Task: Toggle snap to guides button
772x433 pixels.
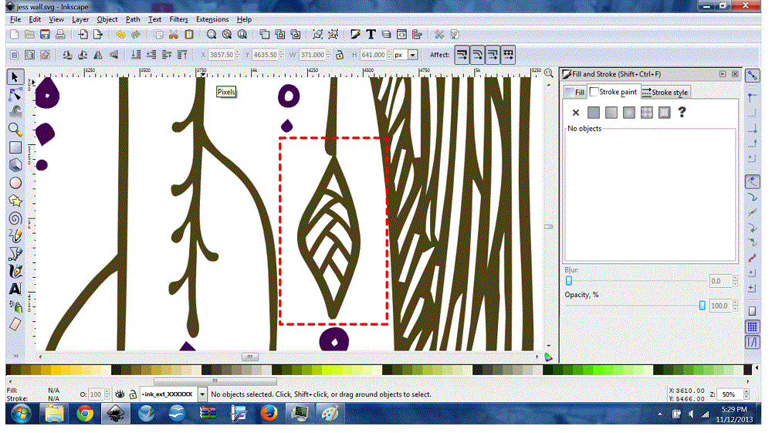Action: 752,342
